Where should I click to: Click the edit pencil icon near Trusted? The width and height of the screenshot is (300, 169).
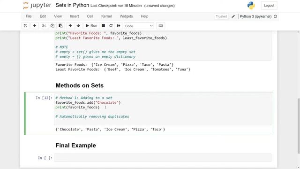(x=233, y=16)
